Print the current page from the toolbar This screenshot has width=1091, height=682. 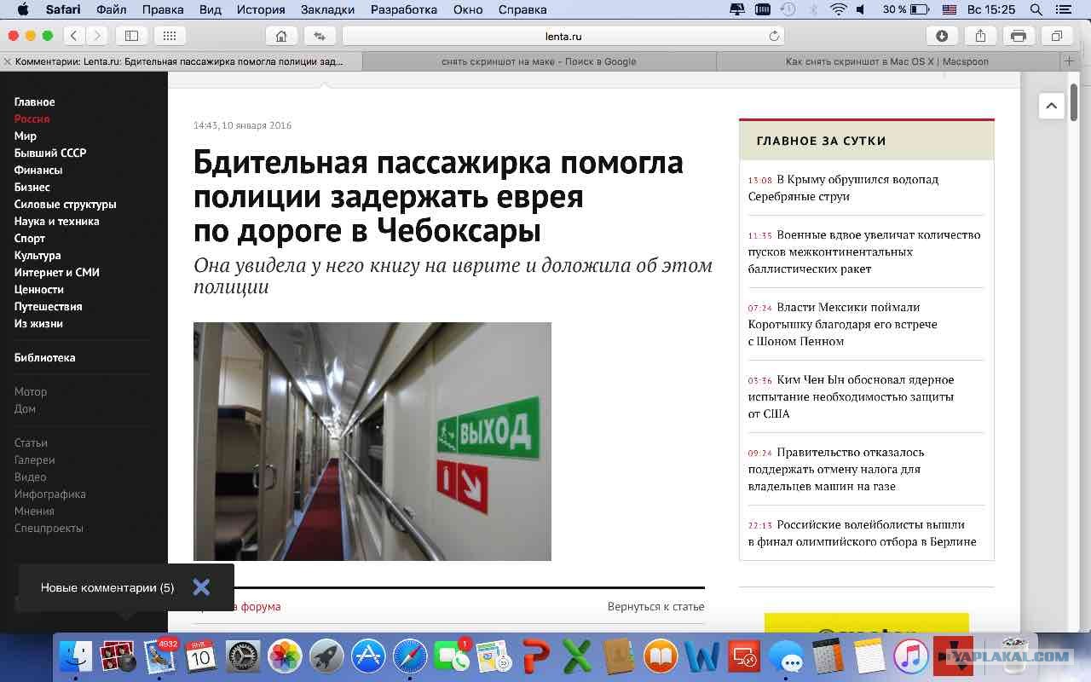1019,36
